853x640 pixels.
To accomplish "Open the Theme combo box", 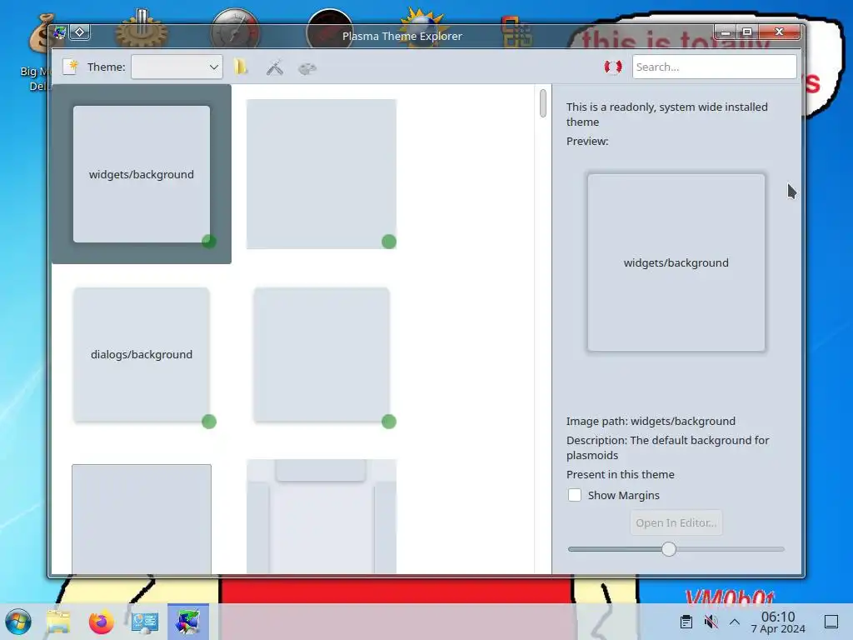I will click(x=177, y=67).
